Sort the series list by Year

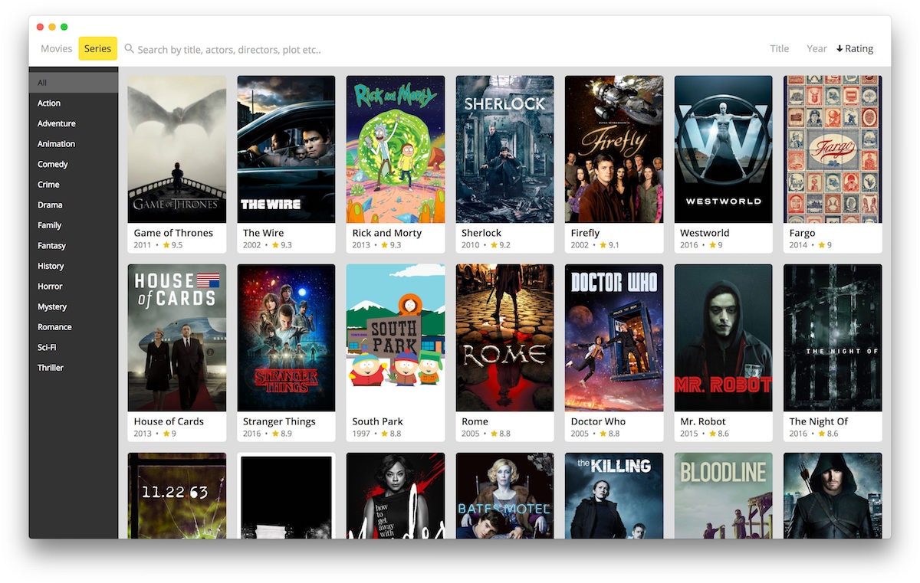(816, 48)
